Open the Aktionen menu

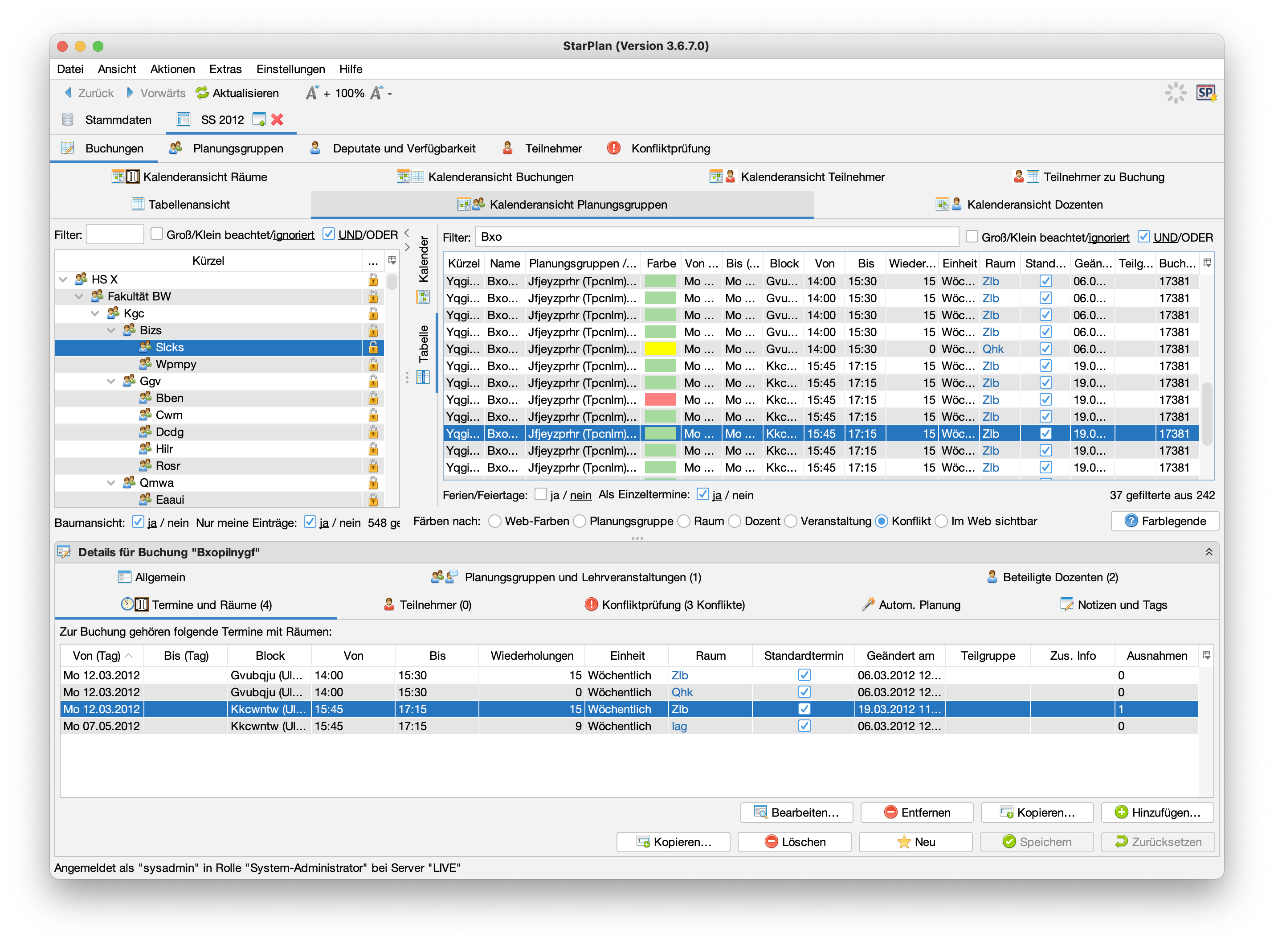172,69
